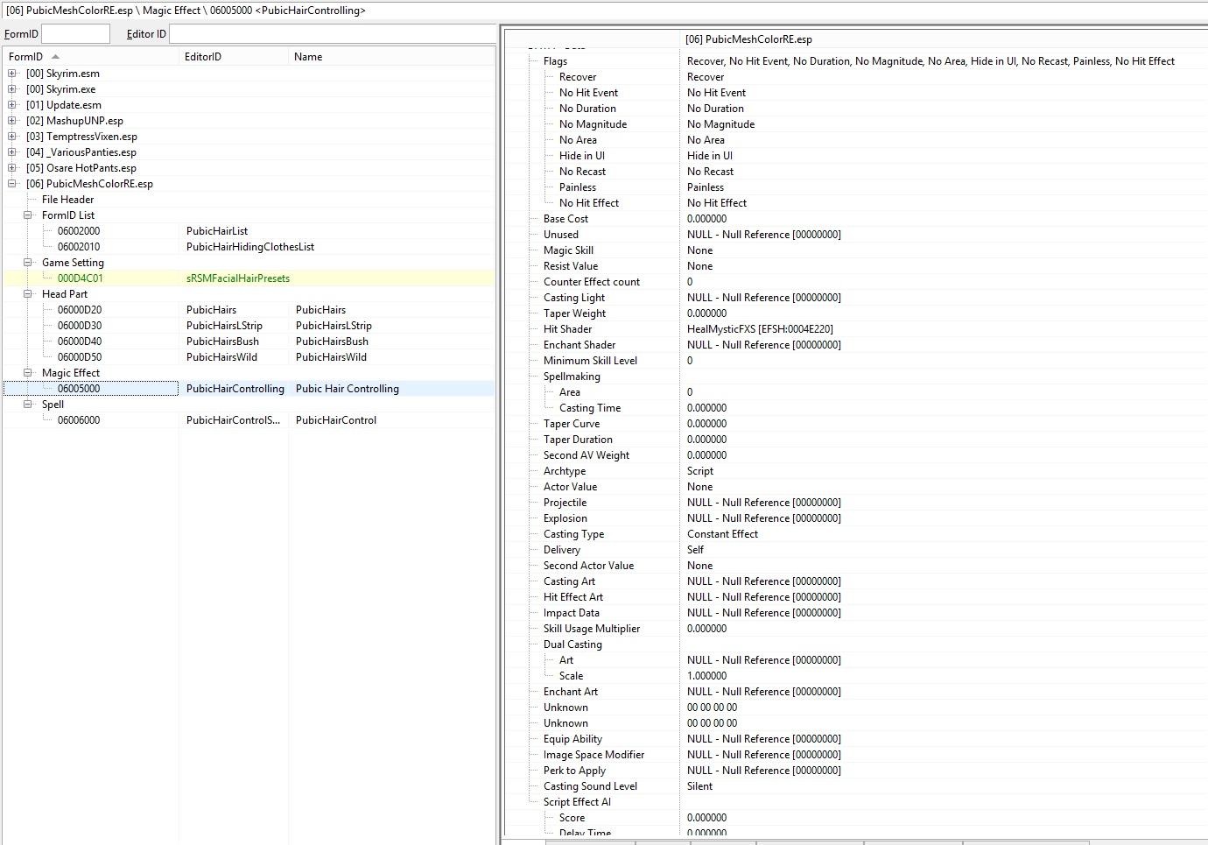Viewport: 1208px width, 845px height.
Task: Click the No Hit Event flag row
Action: coord(856,93)
